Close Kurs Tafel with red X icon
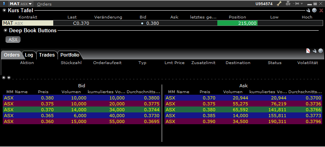 [x=321, y=11]
